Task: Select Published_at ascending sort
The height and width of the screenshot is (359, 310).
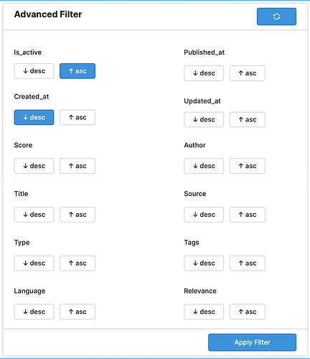Action: point(248,73)
